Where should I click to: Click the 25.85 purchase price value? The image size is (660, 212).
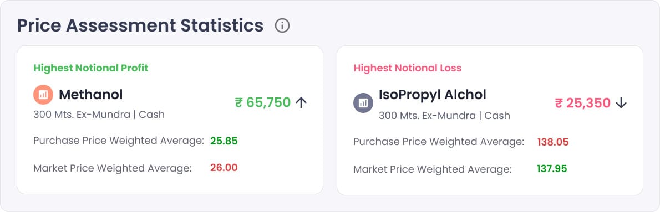coord(224,141)
